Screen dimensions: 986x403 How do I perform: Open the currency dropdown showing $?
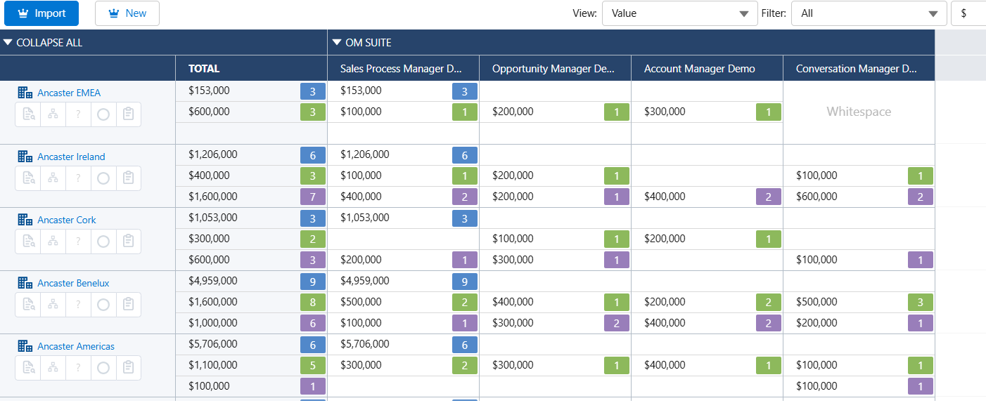[968, 13]
